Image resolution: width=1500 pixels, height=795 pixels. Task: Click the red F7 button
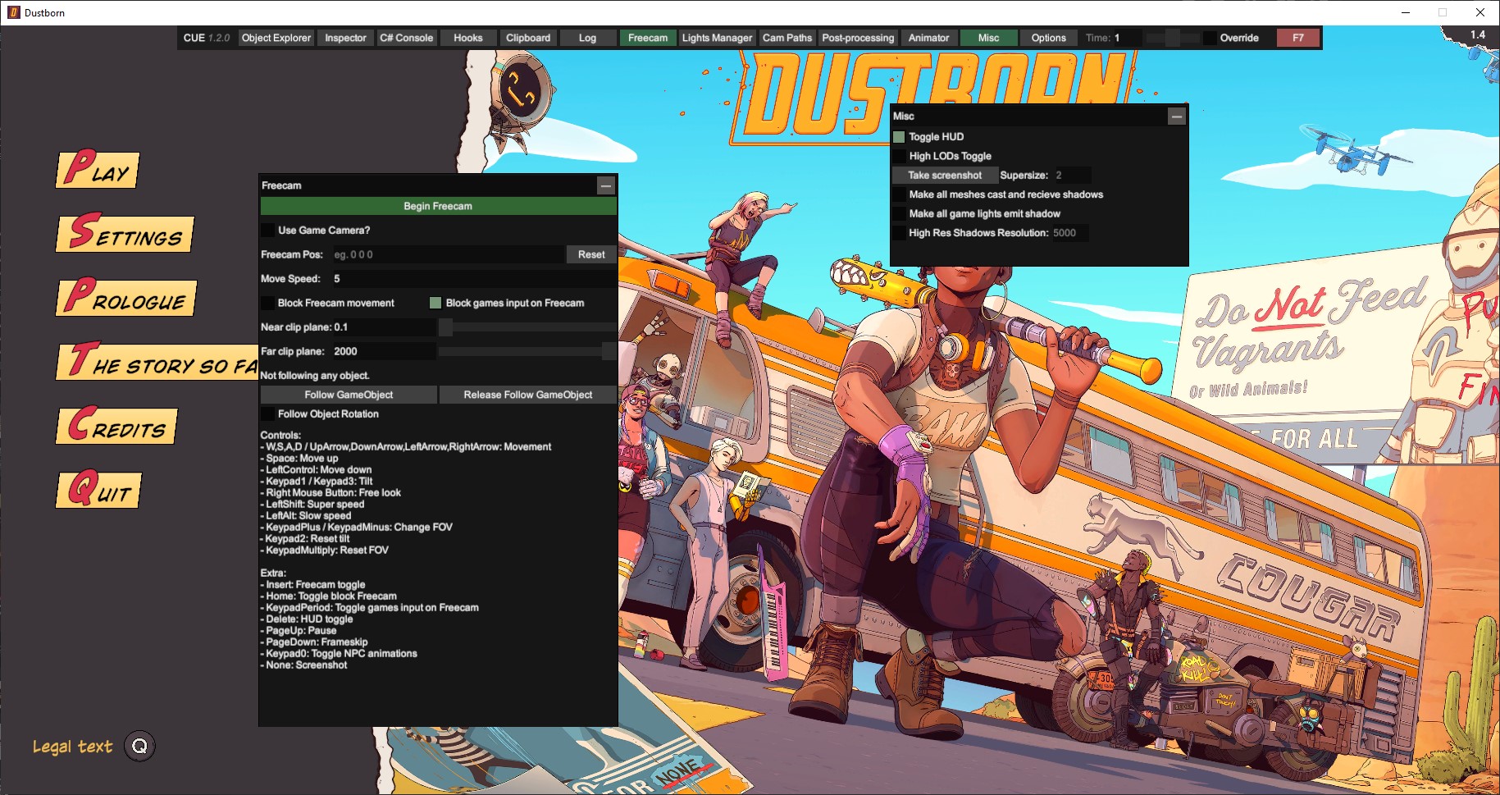click(x=1298, y=38)
